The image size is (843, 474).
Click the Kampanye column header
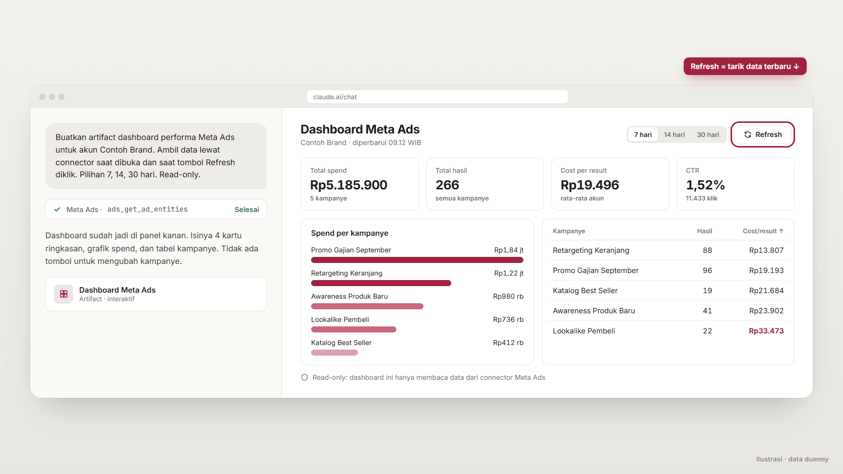(569, 231)
